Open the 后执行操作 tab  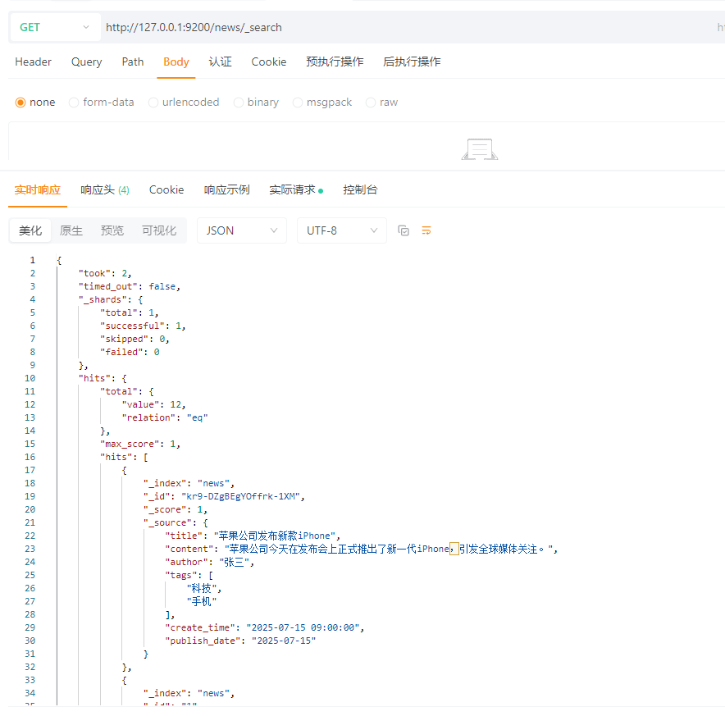(x=412, y=62)
